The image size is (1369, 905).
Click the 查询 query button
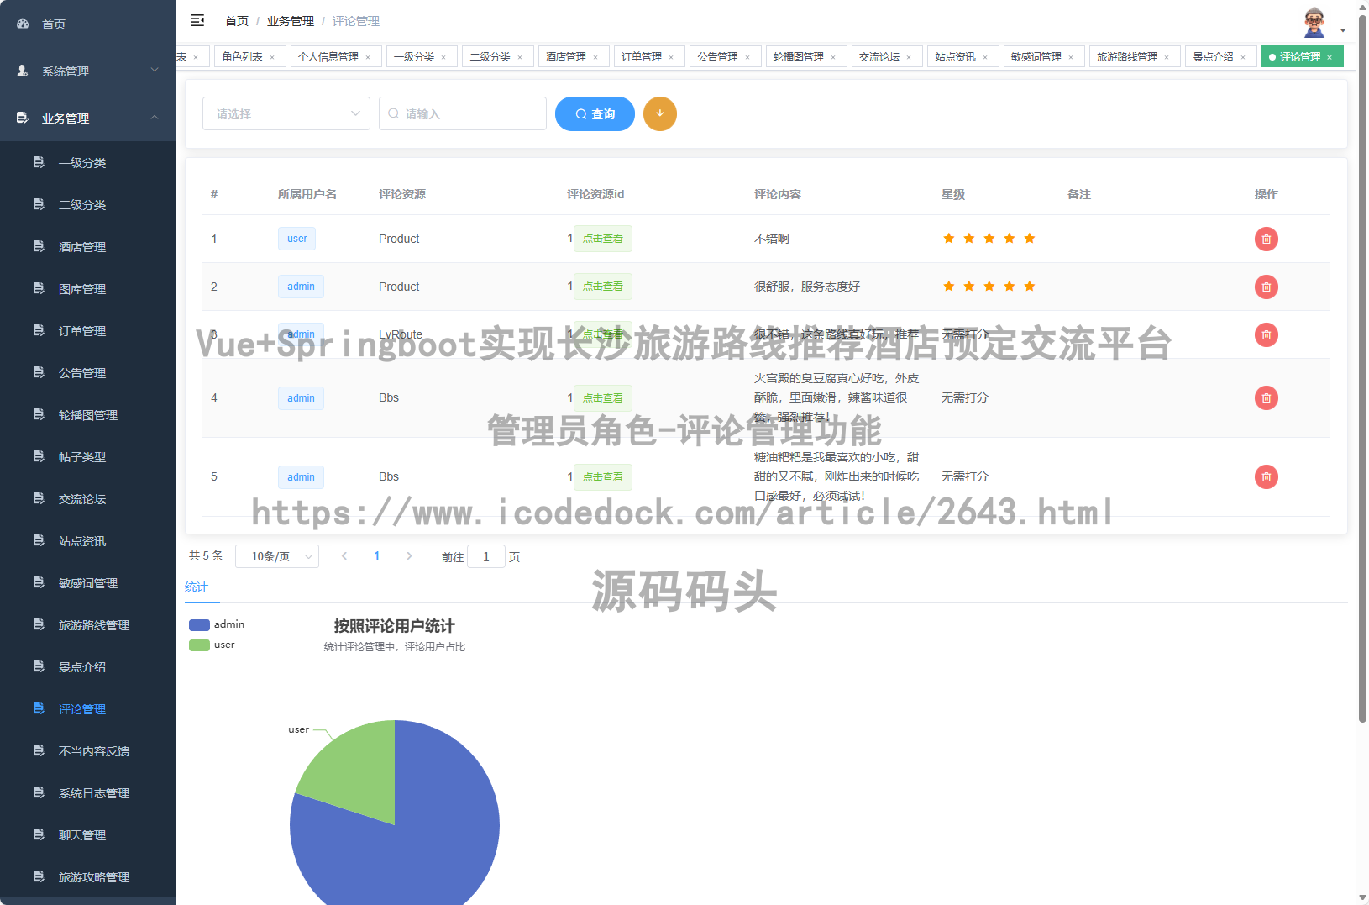click(x=595, y=113)
